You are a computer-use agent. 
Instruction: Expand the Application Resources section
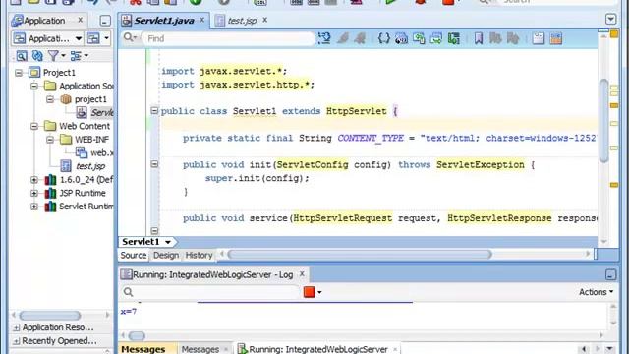[17, 327]
